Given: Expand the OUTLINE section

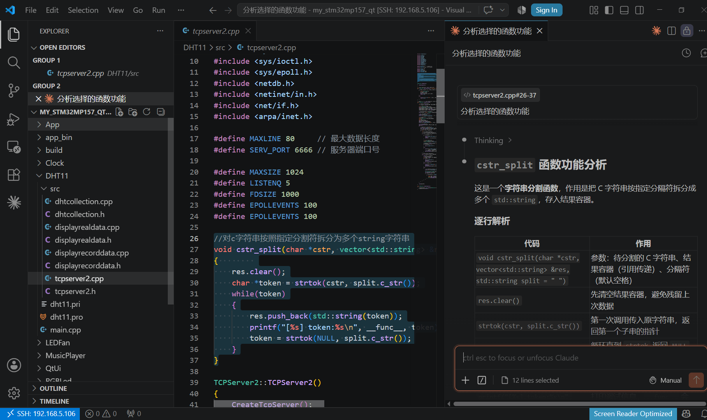Looking at the screenshot, I should (100, 388).
